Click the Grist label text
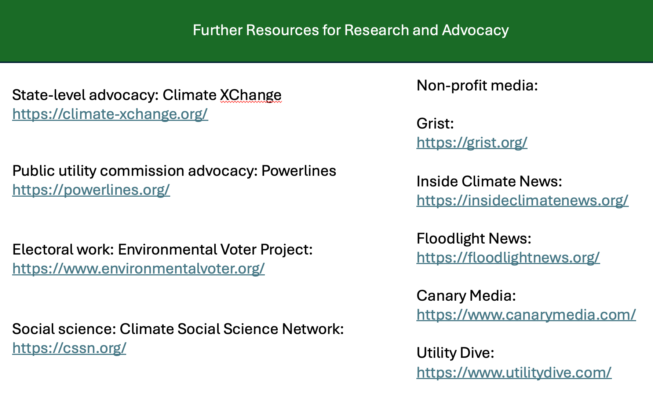 point(435,124)
